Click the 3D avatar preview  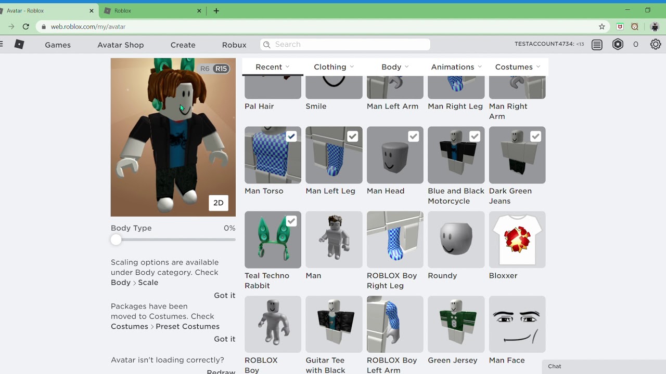173,137
